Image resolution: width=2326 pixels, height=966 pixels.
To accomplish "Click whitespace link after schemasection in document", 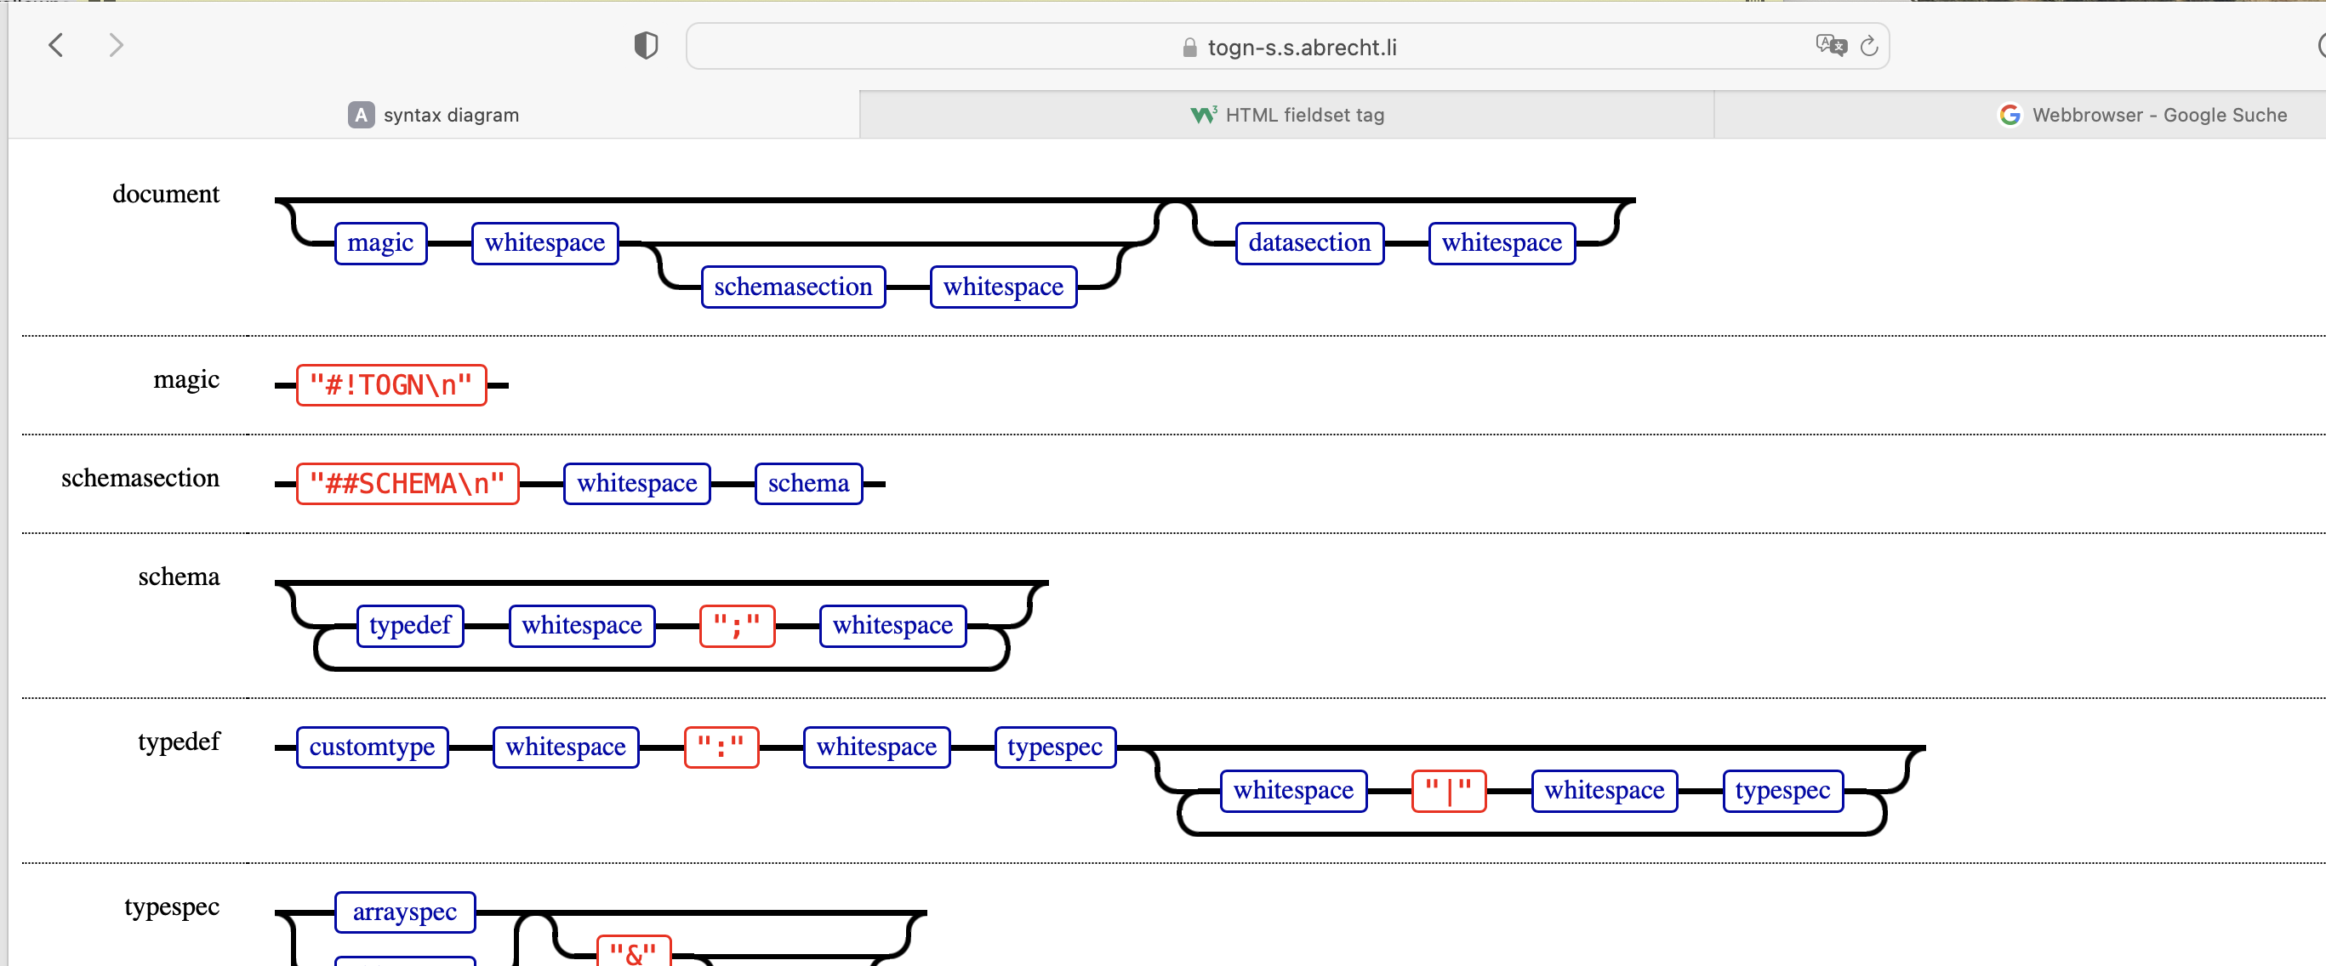I will click(1003, 287).
